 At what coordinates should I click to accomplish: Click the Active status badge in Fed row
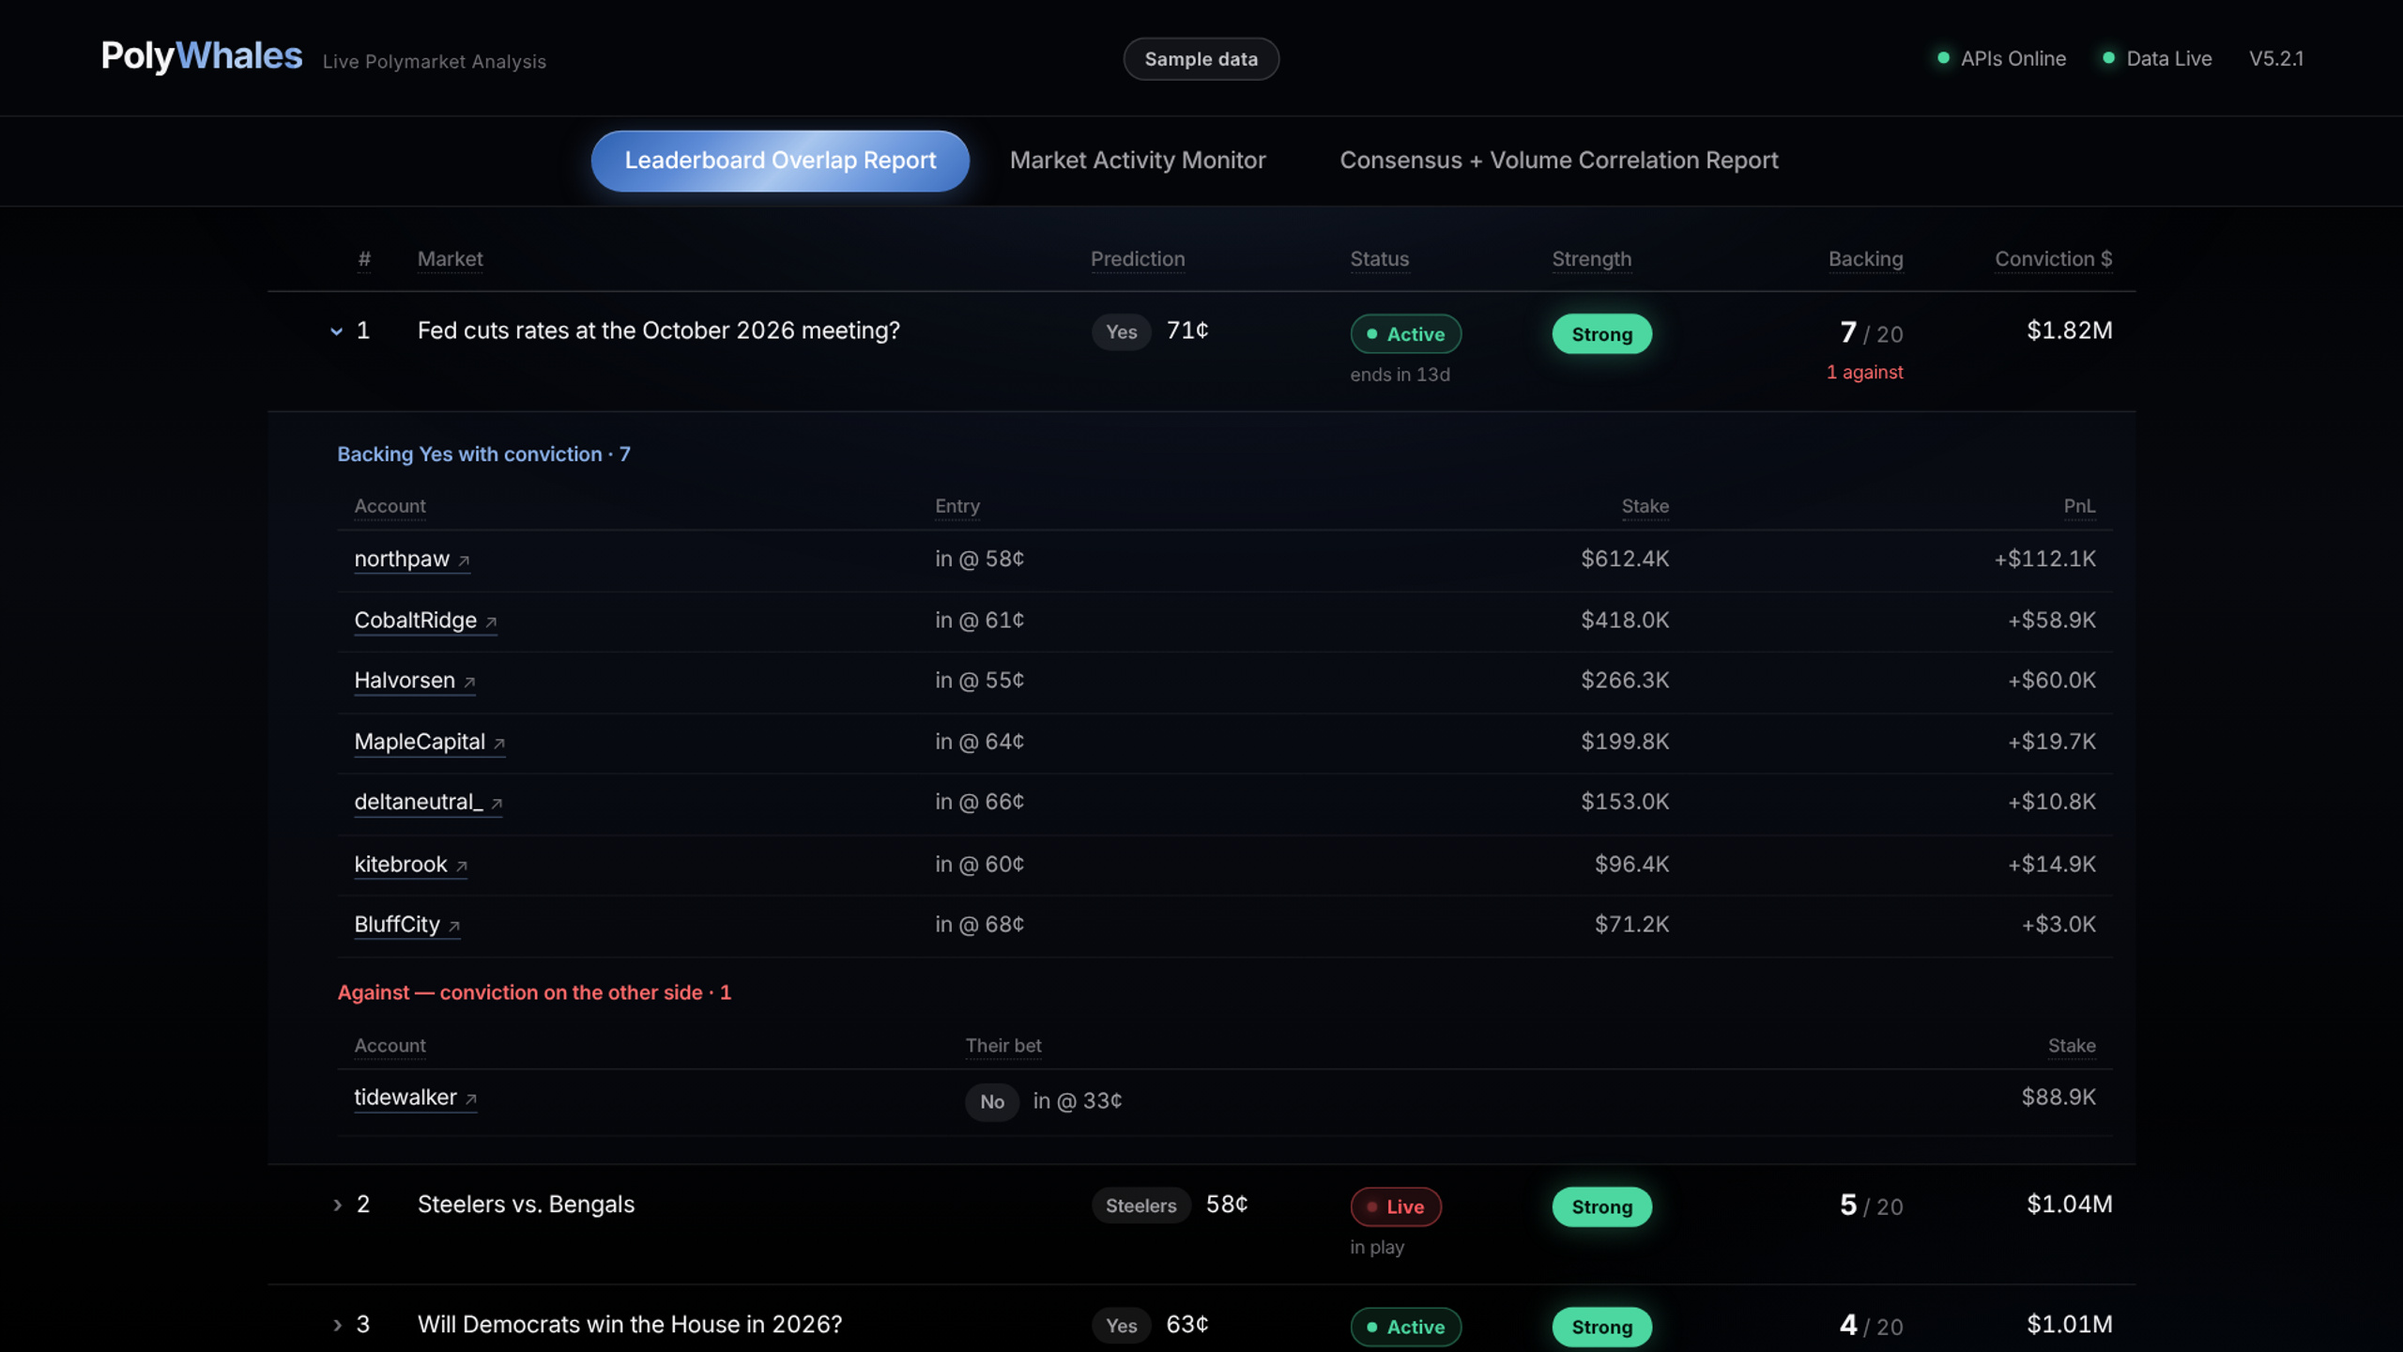pyautogui.click(x=1405, y=334)
